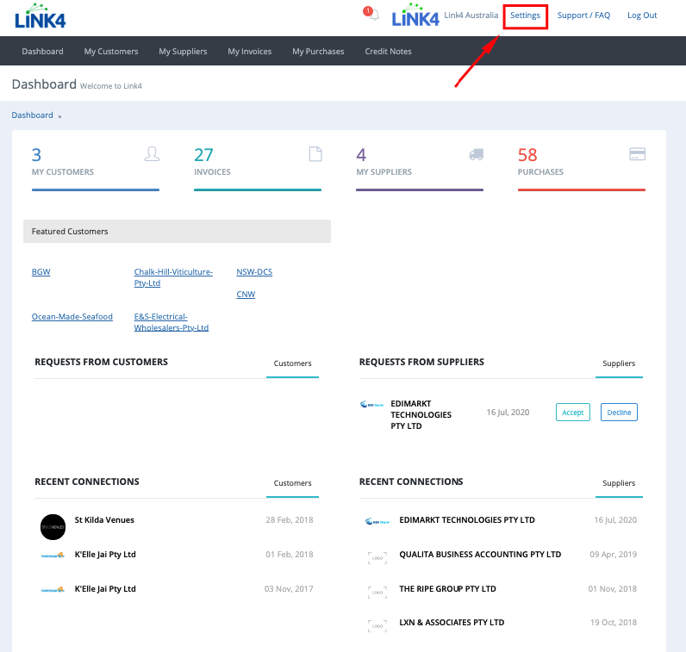Open featured customer NSW-DCS
This screenshot has width=686, height=652.
254,271
